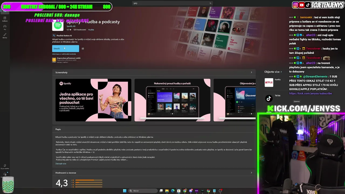Click the Hudba category tag
Image resolution: width=345 pixels, height=194 pixels.
point(91,30)
